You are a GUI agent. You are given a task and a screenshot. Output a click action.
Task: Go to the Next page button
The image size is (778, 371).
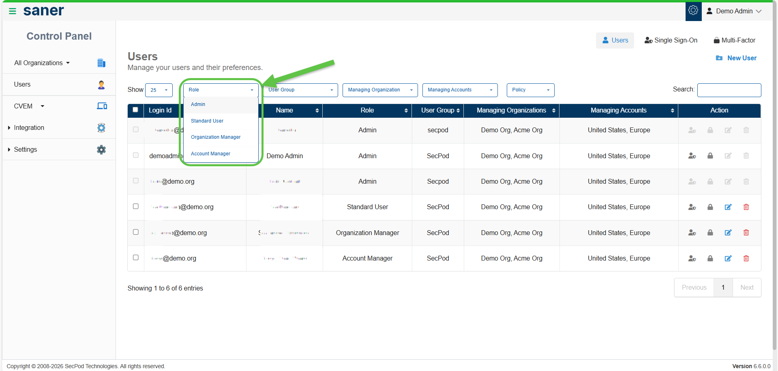(746, 288)
